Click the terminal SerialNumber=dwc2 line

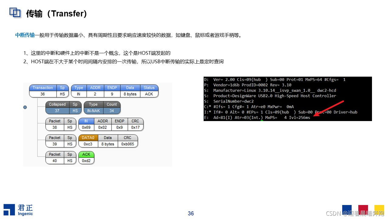tap(229, 101)
